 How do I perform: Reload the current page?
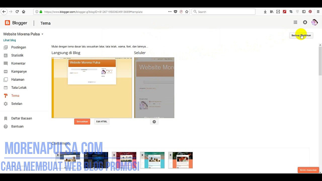click(17, 12)
